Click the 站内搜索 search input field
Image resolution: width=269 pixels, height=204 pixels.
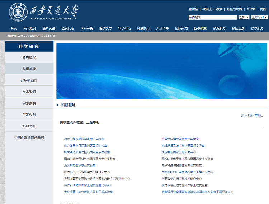click(x=213, y=17)
